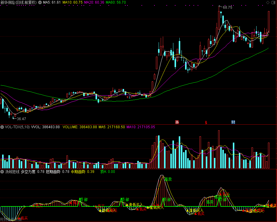Click the red $ dividend marker icon
The image size is (277, 222).
206,122
